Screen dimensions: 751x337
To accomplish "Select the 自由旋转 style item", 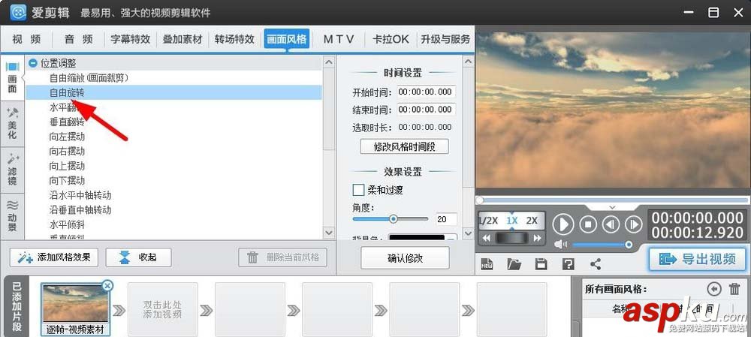I will (x=67, y=92).
